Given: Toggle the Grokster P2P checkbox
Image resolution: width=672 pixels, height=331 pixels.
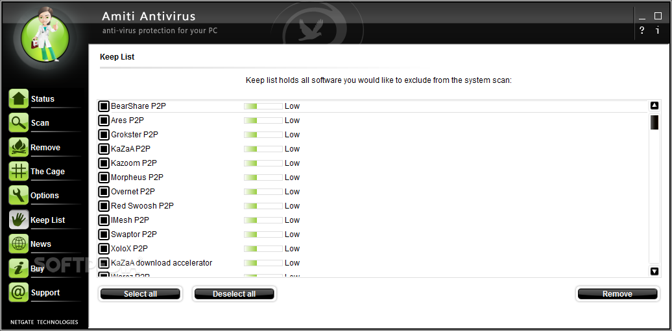Looking at the screenshot, I should 104,135.
